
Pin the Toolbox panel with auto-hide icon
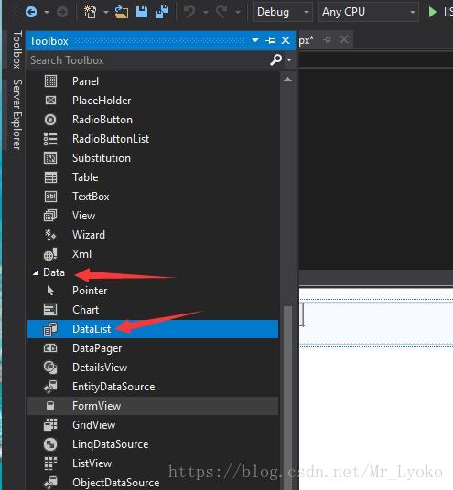pyautogui.click(x=270, y=40)
